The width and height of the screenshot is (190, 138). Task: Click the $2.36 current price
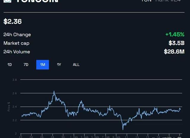(x=12, y=22)
